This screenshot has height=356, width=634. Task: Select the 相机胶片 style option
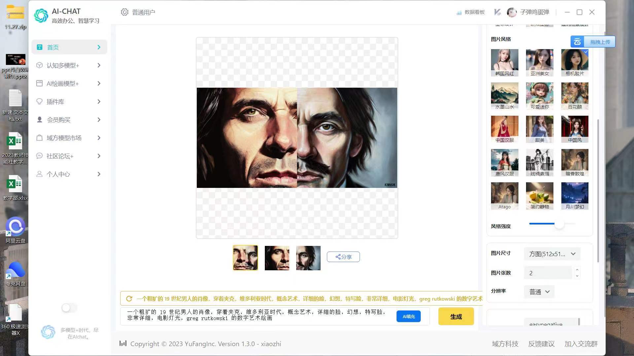(575, 62)
